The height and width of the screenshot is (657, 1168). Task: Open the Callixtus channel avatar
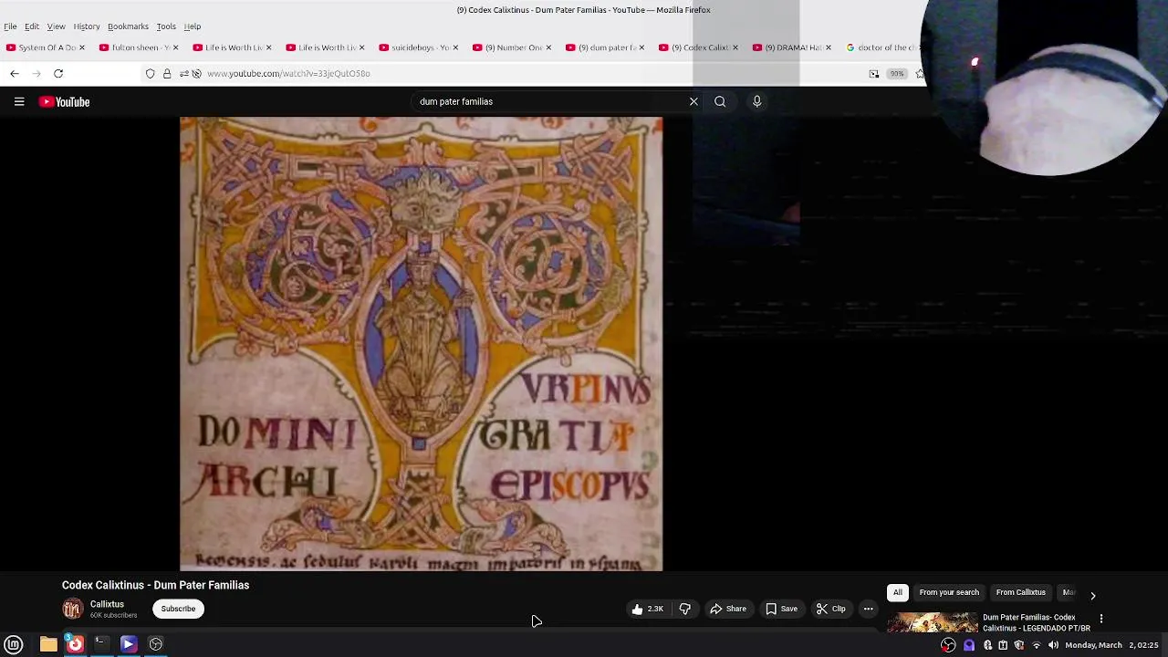click(x=72, y=609)
